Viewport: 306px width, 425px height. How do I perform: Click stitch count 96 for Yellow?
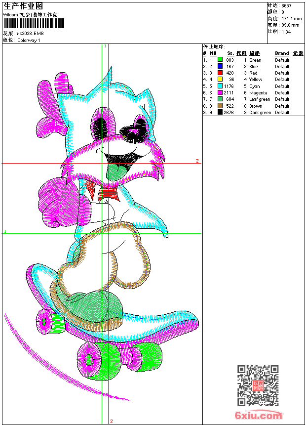pos(231,80)
